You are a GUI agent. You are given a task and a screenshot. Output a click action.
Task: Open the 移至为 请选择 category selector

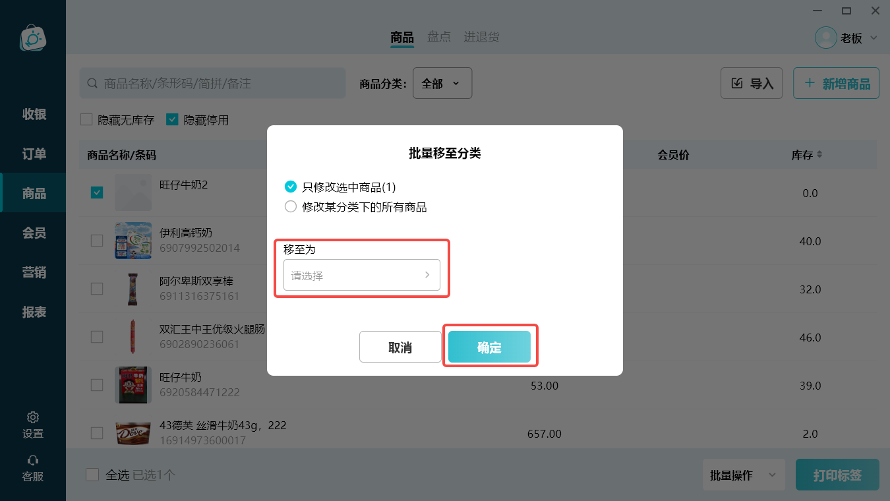tap(362, 275)
